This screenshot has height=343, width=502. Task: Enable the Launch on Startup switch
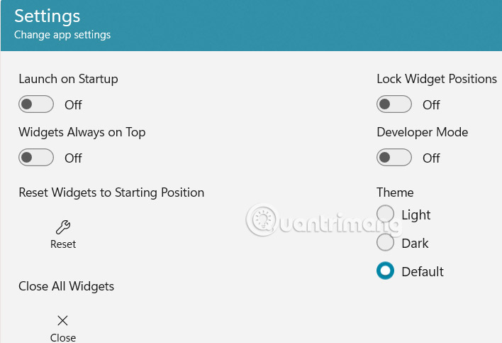36,104
